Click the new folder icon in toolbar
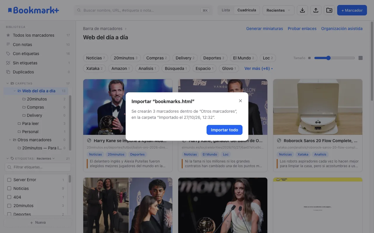The height and width of the screenshot is (233, 374). click(x=329, y=10)
